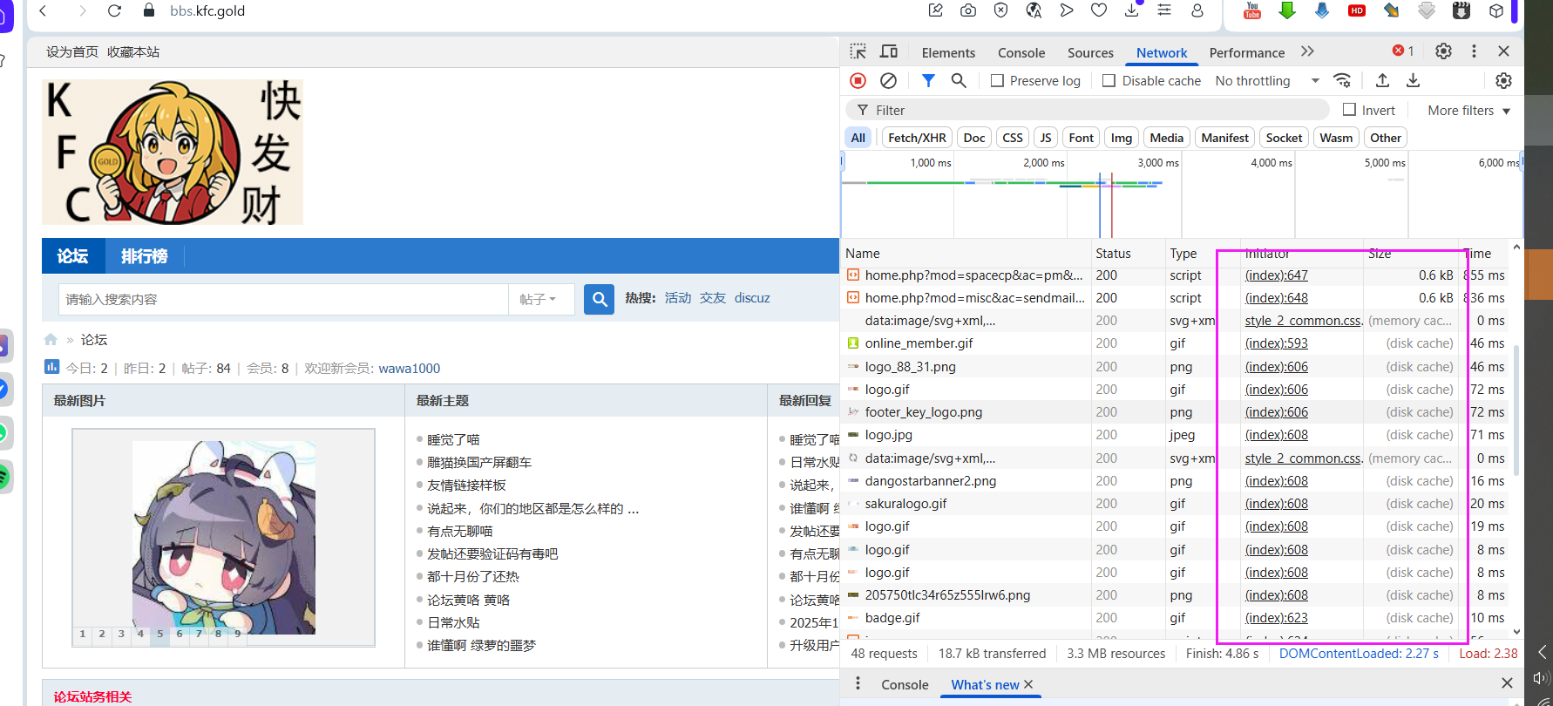Open the network search magnifier
The width and height of the screenshot is (1553, 706).
[x=959, y=81]
